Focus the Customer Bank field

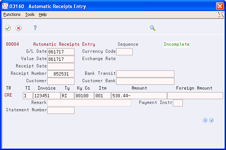pyautogui.click(x=145, y=81)
